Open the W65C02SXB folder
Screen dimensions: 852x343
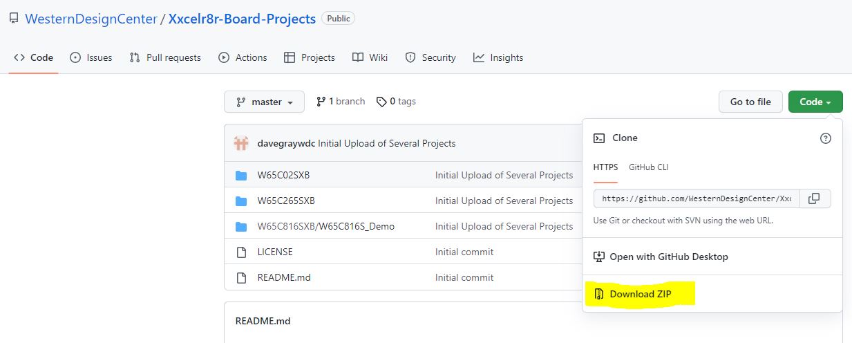click(x=283, y=175)
